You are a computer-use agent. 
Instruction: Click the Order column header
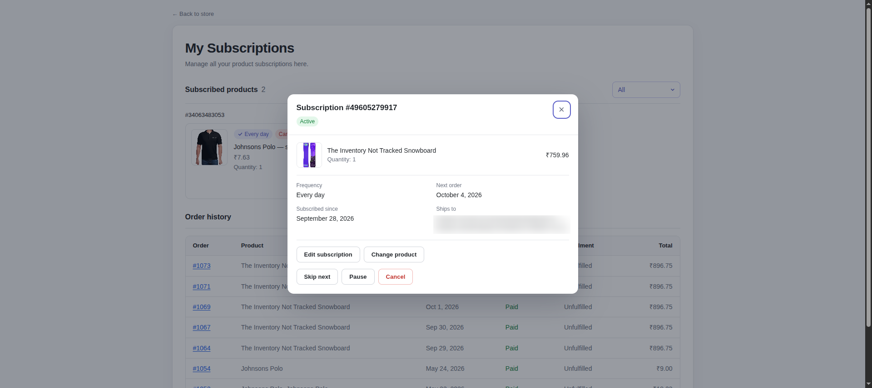[x=201, y=246]
